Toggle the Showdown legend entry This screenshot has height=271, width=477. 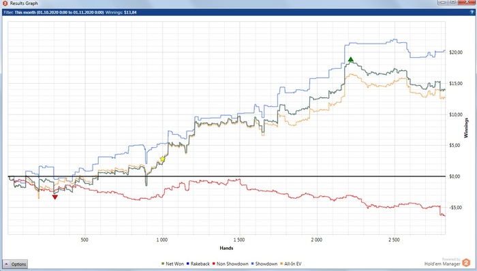[264, 264]
